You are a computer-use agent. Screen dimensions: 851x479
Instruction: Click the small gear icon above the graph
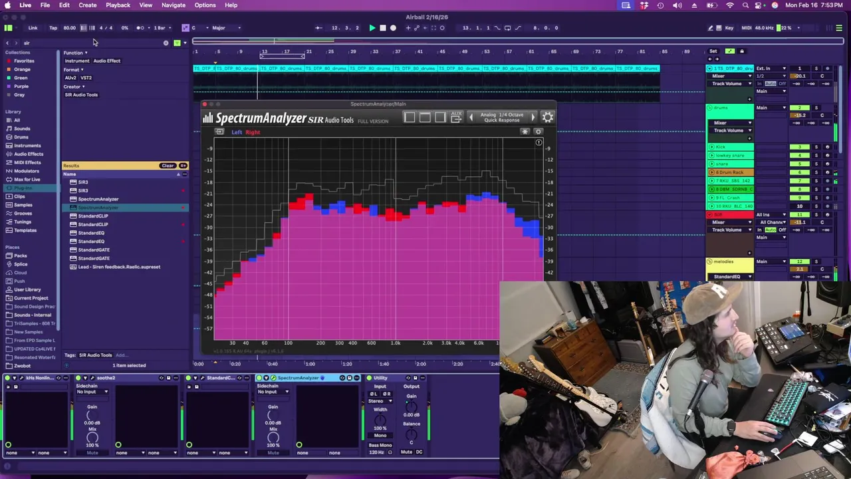pos(539,132)
